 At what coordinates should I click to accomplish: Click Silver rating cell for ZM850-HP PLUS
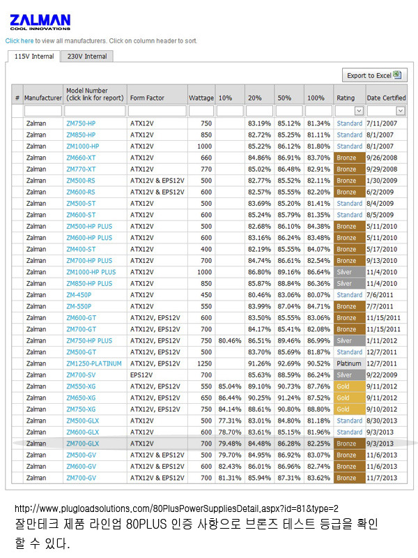tap(350, 284)
